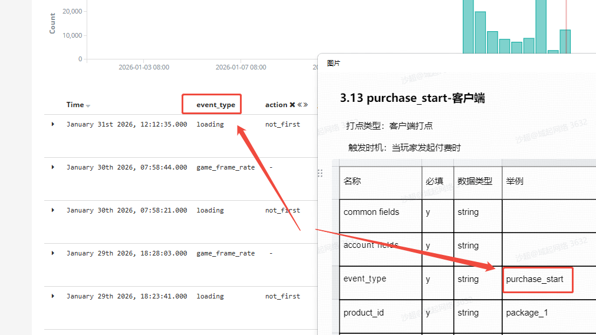Select the purchase_start example cell
This screenshot has width=596, height=335.
[x=535, y=279]
